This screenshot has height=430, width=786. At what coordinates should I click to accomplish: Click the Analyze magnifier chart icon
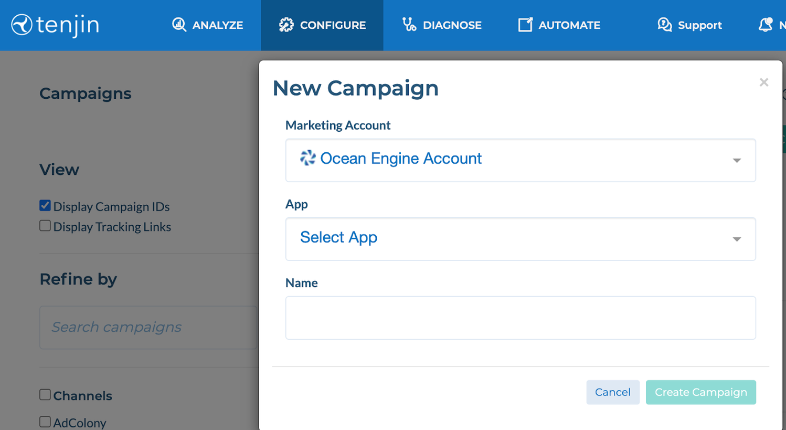179,25
